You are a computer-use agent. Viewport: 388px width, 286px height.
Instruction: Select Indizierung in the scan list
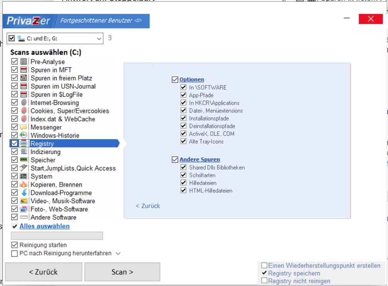point(45,152)
